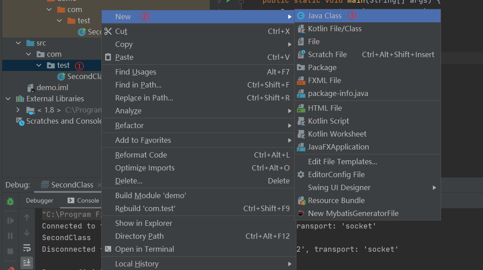Click the Java Class icon in New submenu
The height and width of the screenshot is (270, 483).
click(x=301, y=16)
